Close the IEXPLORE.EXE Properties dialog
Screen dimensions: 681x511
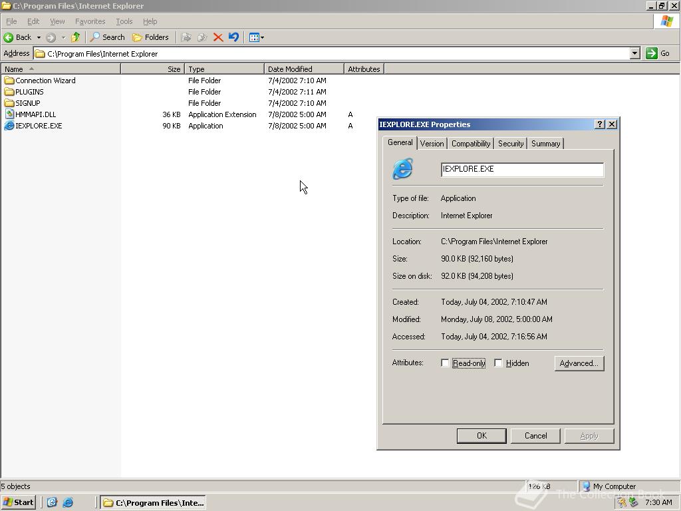[x=612, y=124]
